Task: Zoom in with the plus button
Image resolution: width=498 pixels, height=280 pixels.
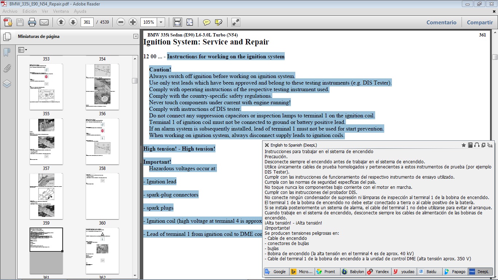Action: 133,22
